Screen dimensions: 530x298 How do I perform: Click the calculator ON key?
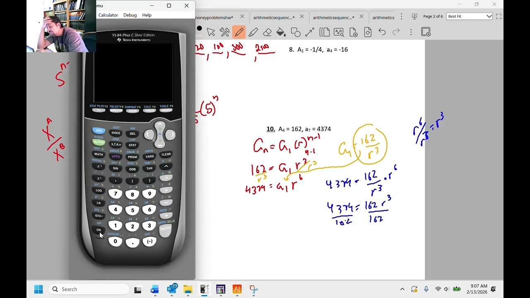click(99, 230)
